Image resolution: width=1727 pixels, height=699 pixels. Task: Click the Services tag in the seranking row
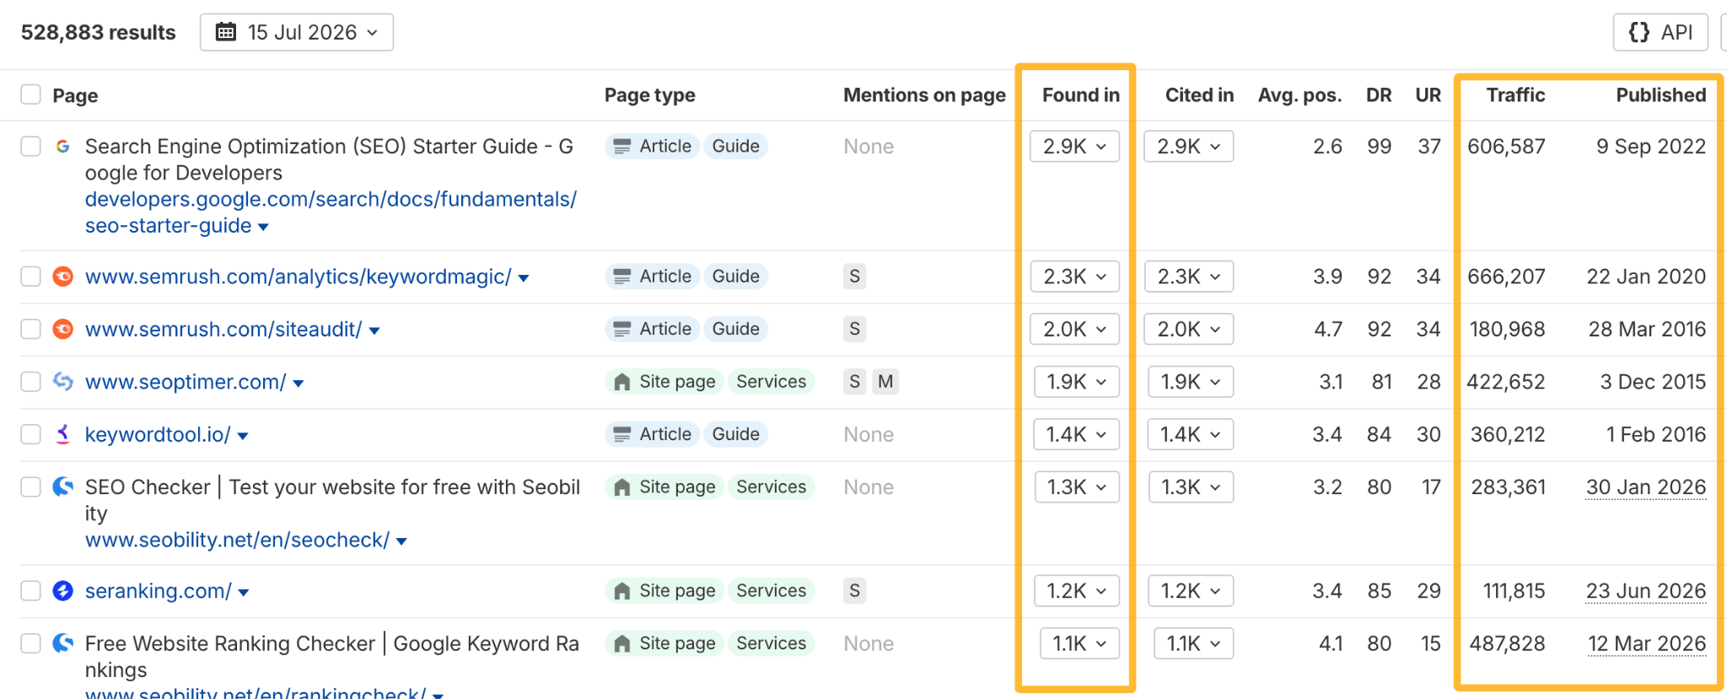pos(771,590)
